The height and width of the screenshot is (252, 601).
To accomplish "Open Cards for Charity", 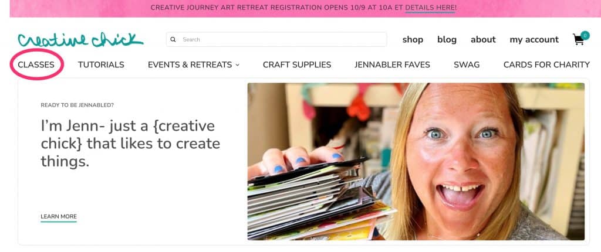I will (546, 64).
